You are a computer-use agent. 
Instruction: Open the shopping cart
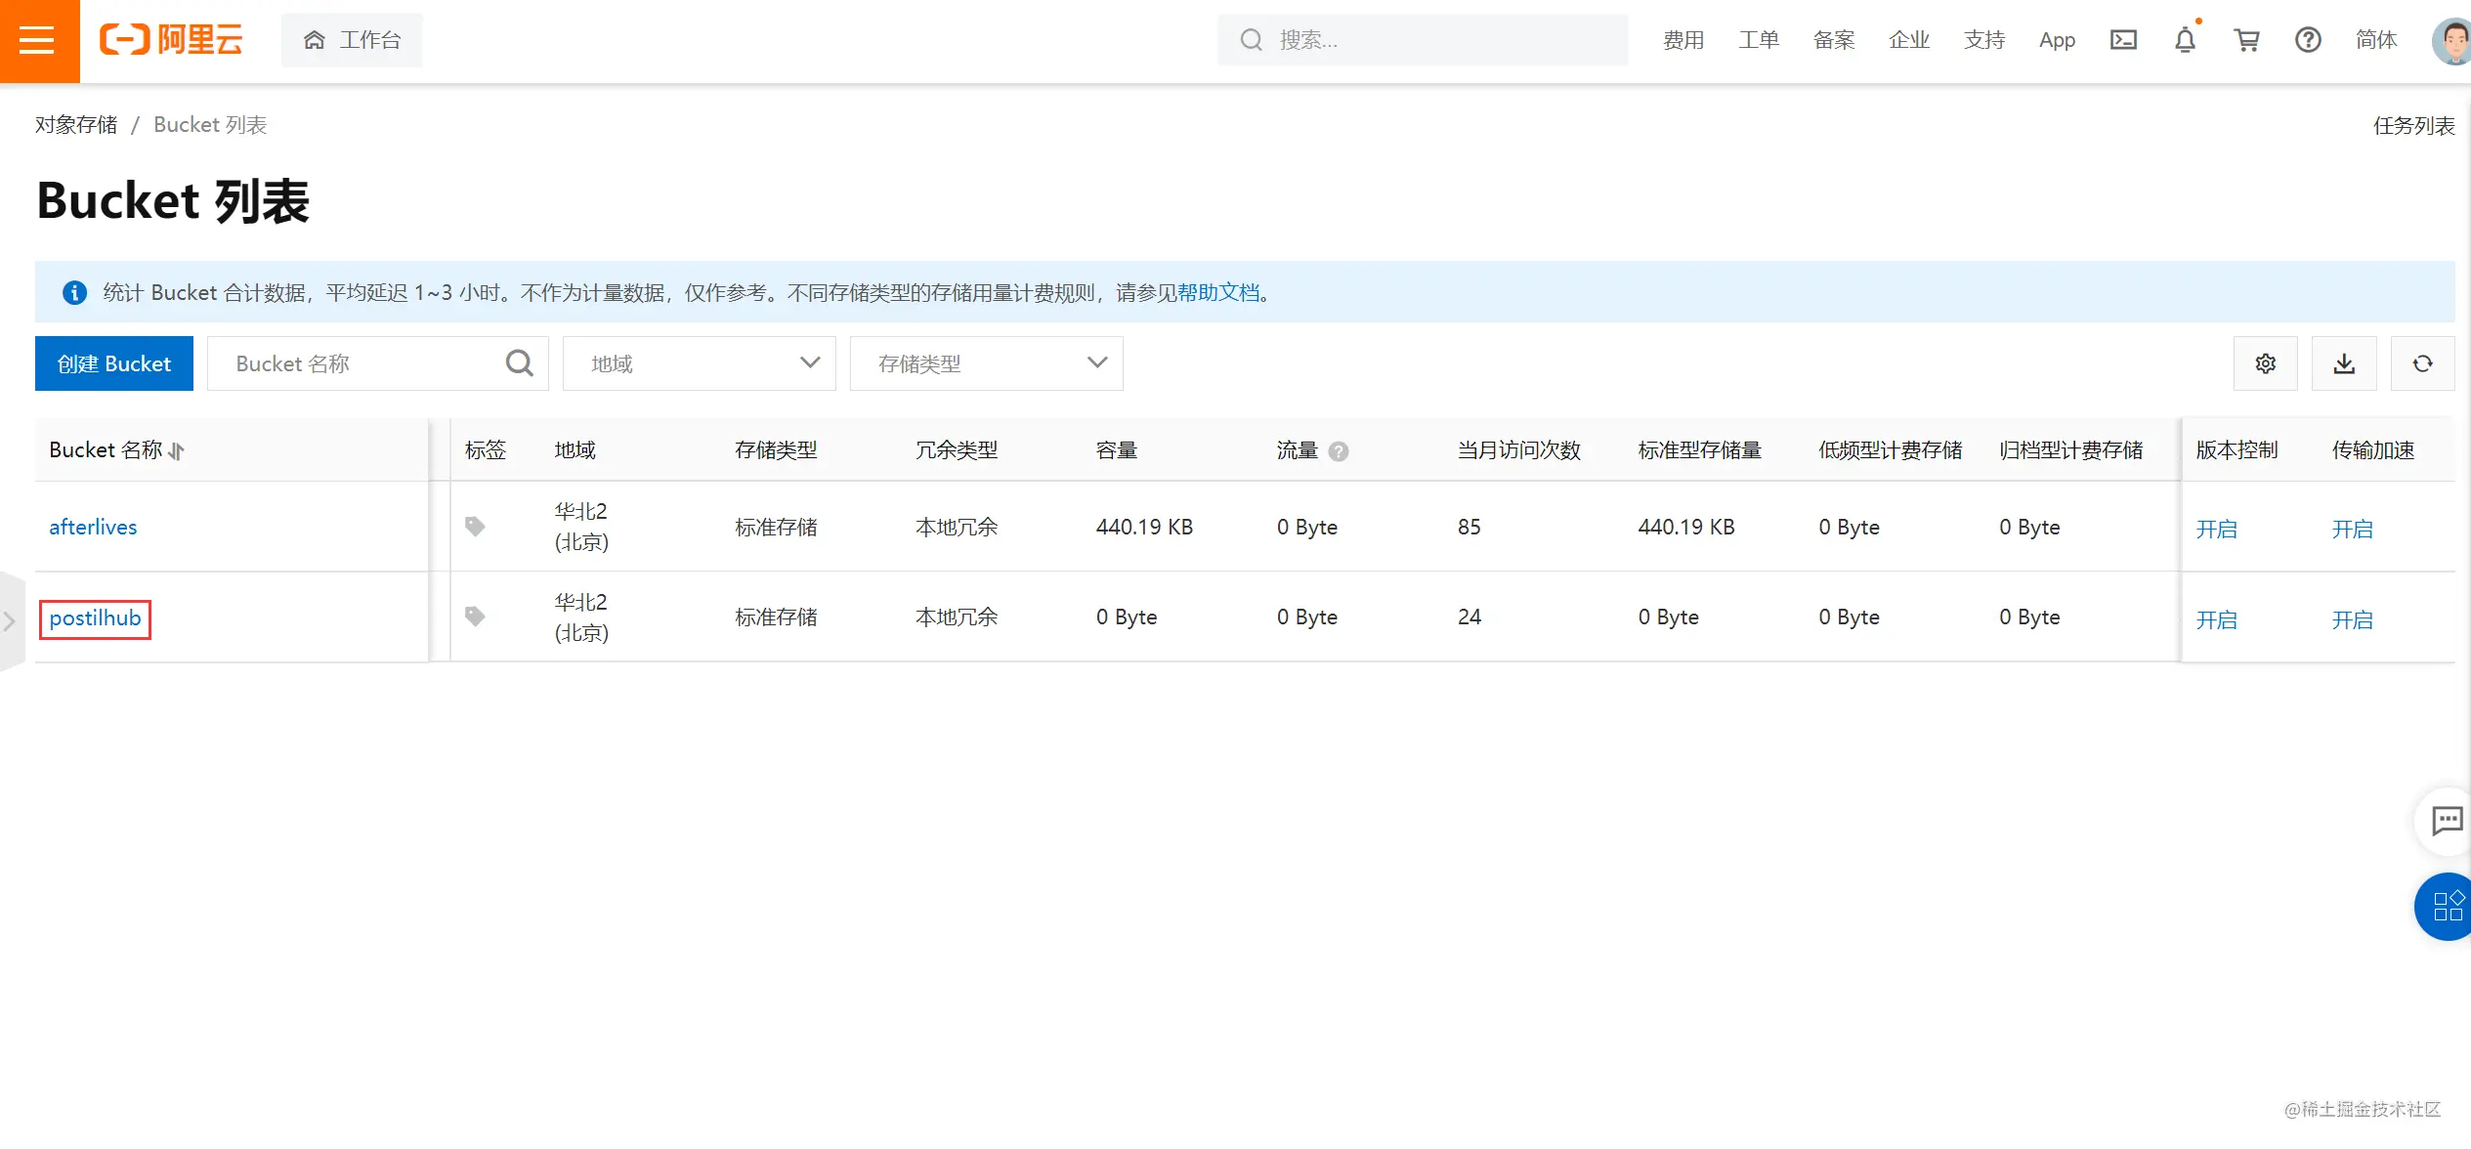tap(2246, 40)
